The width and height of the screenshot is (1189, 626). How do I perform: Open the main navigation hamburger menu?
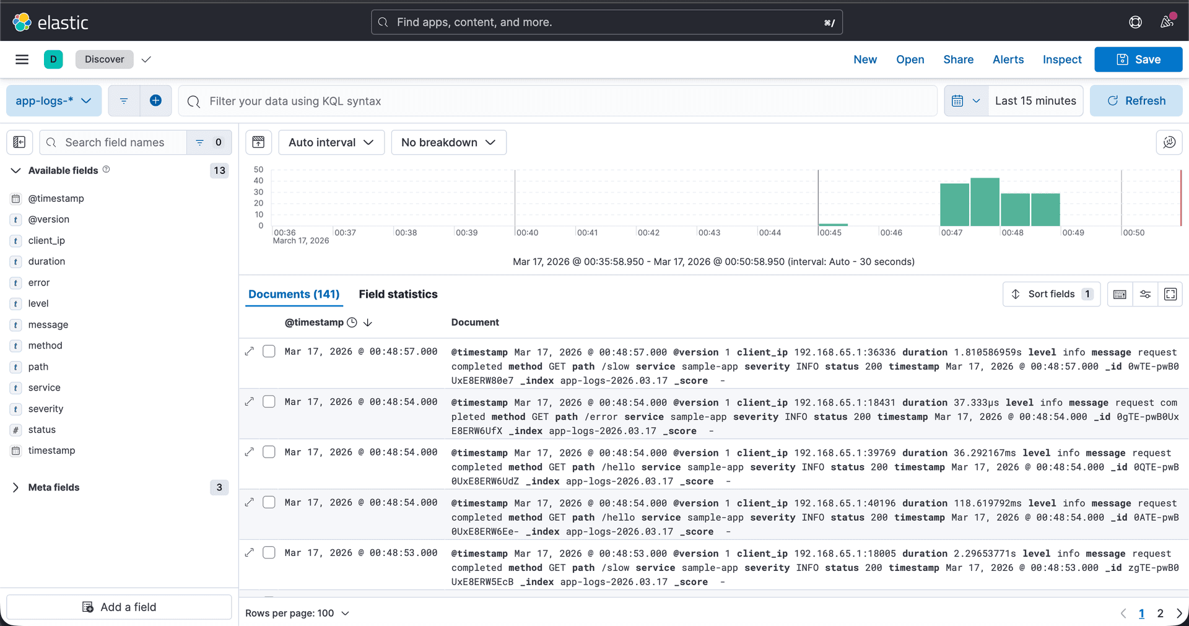click(x=22, y=59)
